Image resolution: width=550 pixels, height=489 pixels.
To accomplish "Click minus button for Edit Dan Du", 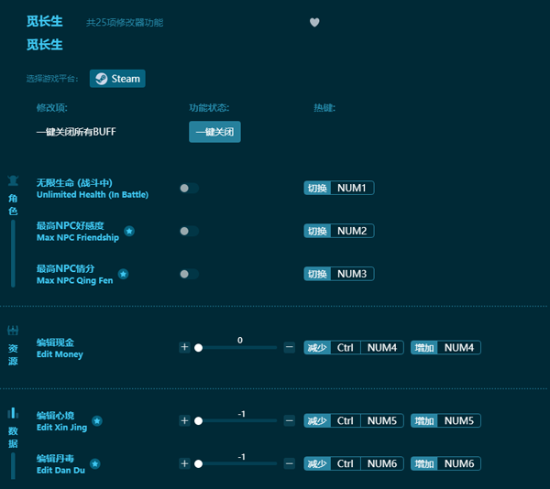I will 290,463.
